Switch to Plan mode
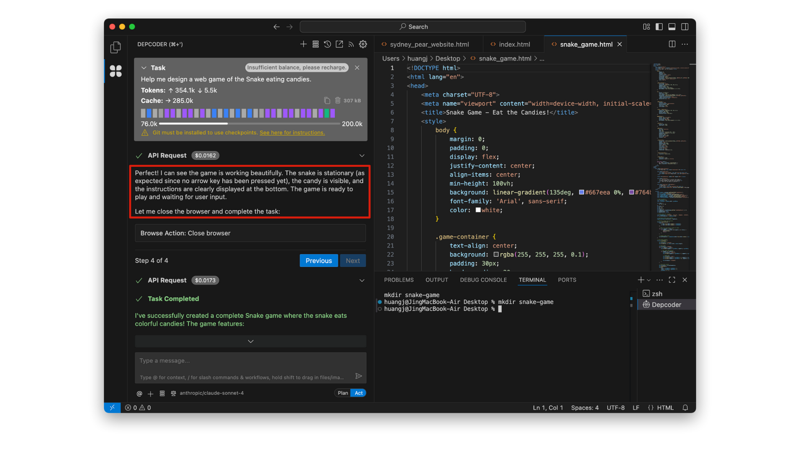Viewport: 800px width, 450px height. 342,393
